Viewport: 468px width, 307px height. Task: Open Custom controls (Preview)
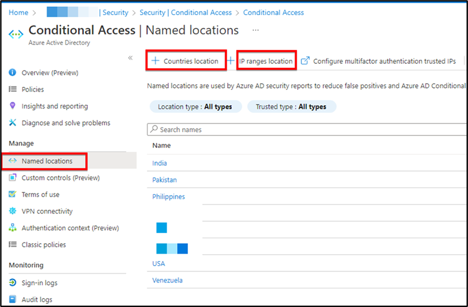[x=60, y=178]
